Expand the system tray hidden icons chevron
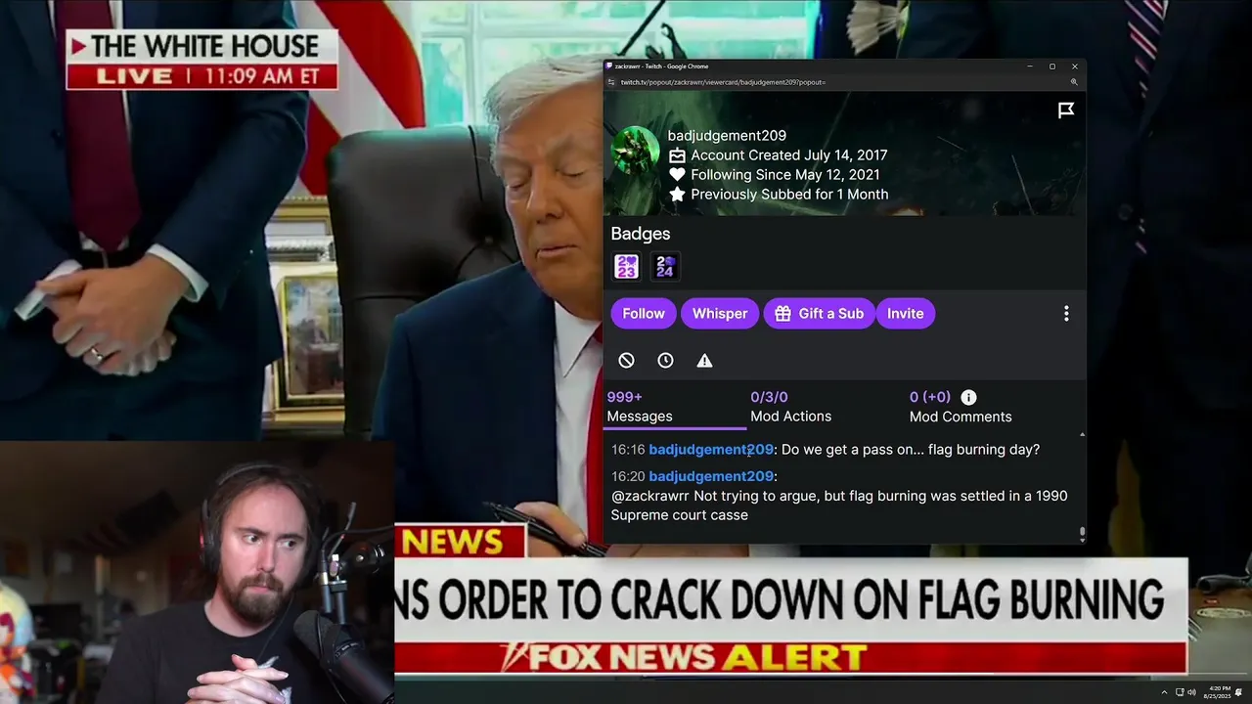This screenshot has width=1252, height=704. 1164,692
